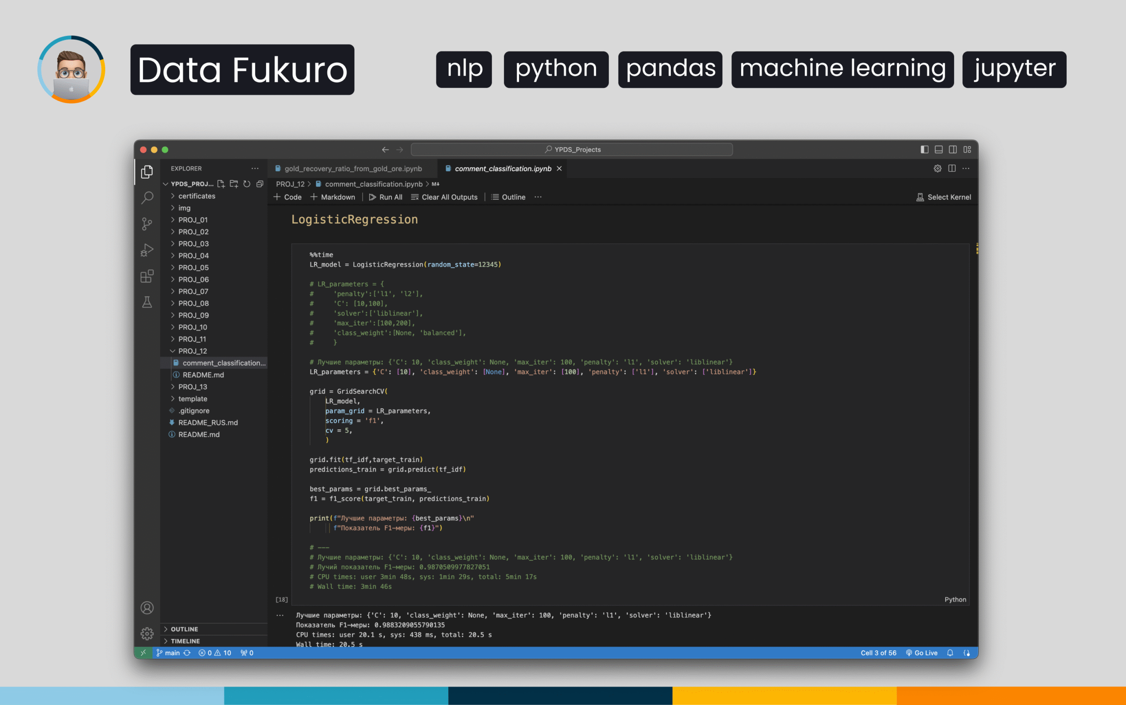Open the Search view in activity bar
The height and width of the screenshot is (705, 1126).
pos(147,198)
